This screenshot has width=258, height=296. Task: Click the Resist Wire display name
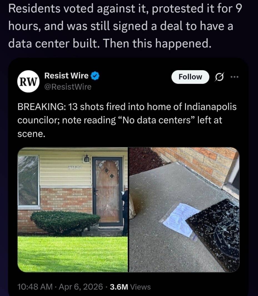coord(66,76)
